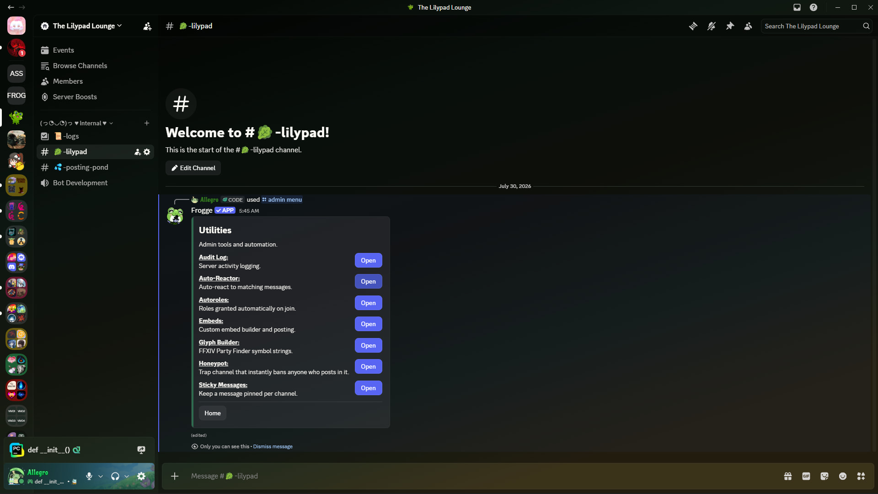Image resolution: width=878 pixels, height=494 pixels.
Task: Join Bot Development voice channel
Action: [95, 183]
